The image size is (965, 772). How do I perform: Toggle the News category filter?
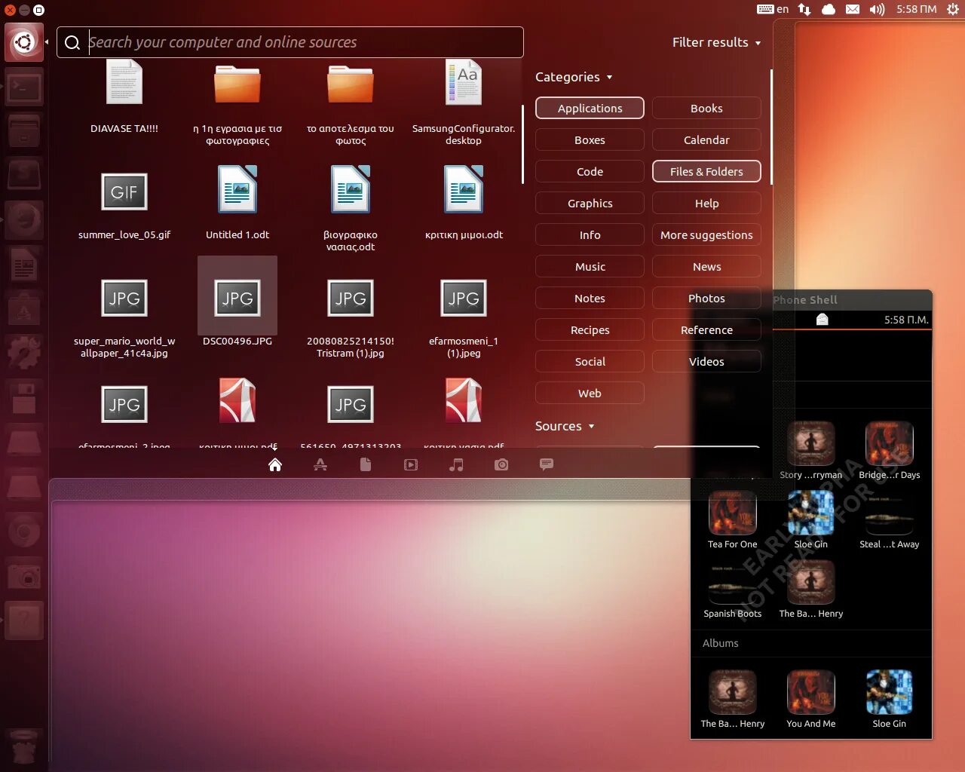[706, 266]
